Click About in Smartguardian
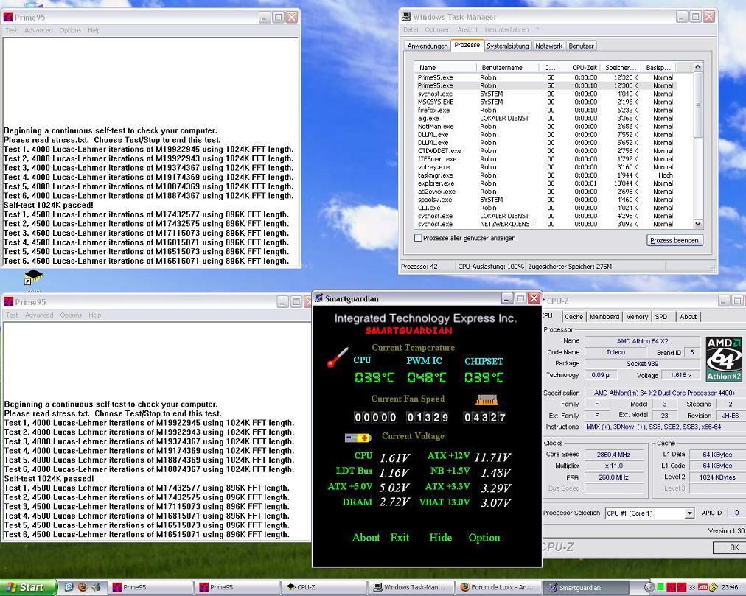This screenshot has height=596, width=746. pyautogui.click(x=366, y=538)
